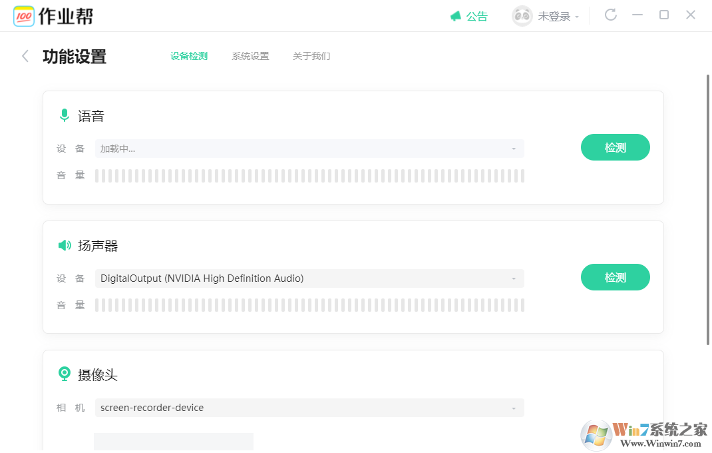The height and width of the screenshot is (453, 712).
Task: Close the 作业帮 window
Action: click(691, 15)
